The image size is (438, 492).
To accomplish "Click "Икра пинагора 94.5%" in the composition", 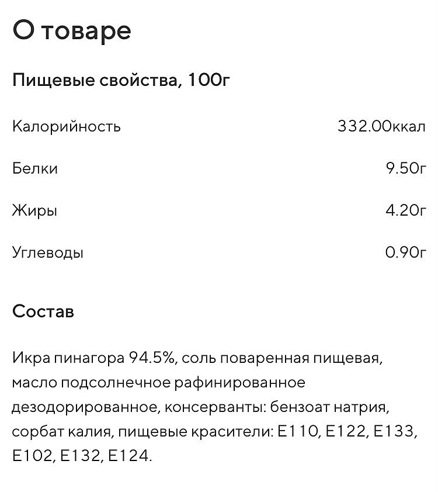I will pos(93,358).
